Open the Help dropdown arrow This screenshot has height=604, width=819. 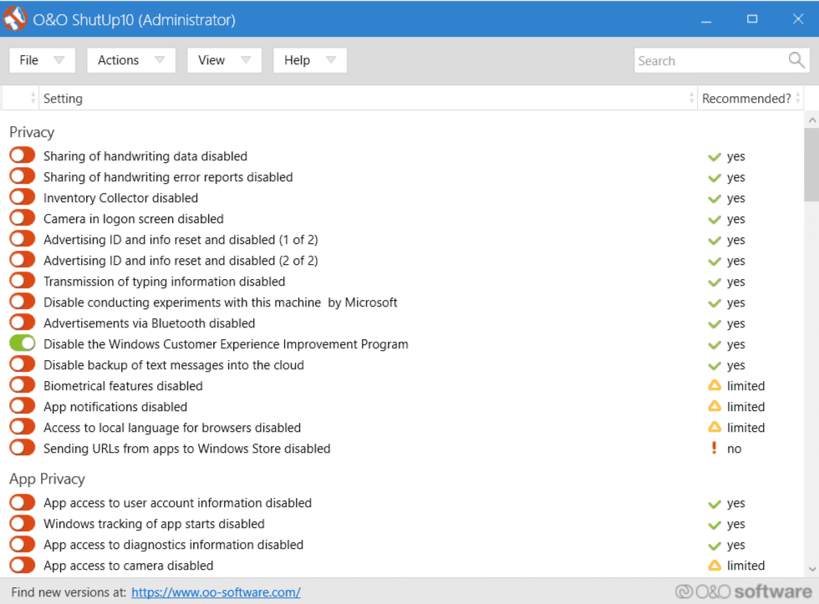point(331,60)
